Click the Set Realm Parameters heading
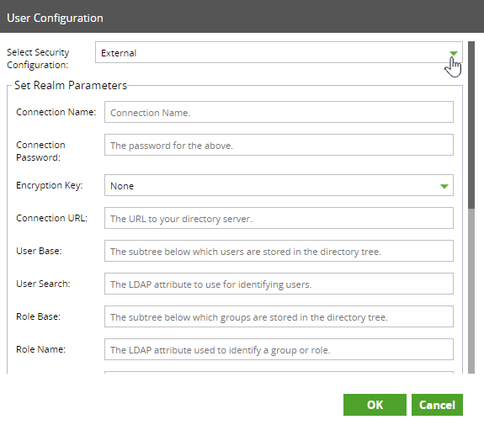 (71, 85)
